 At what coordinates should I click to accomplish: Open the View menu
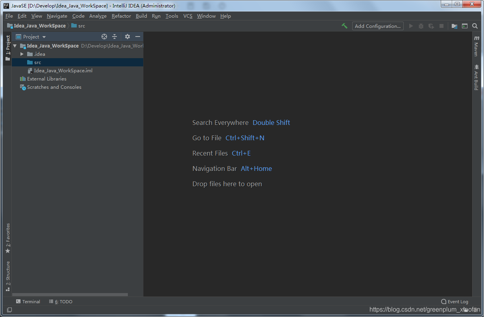pyautogui.click(x=37, y=16)
